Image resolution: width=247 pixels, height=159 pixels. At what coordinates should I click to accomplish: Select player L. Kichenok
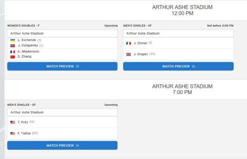[x=27, y=40]
